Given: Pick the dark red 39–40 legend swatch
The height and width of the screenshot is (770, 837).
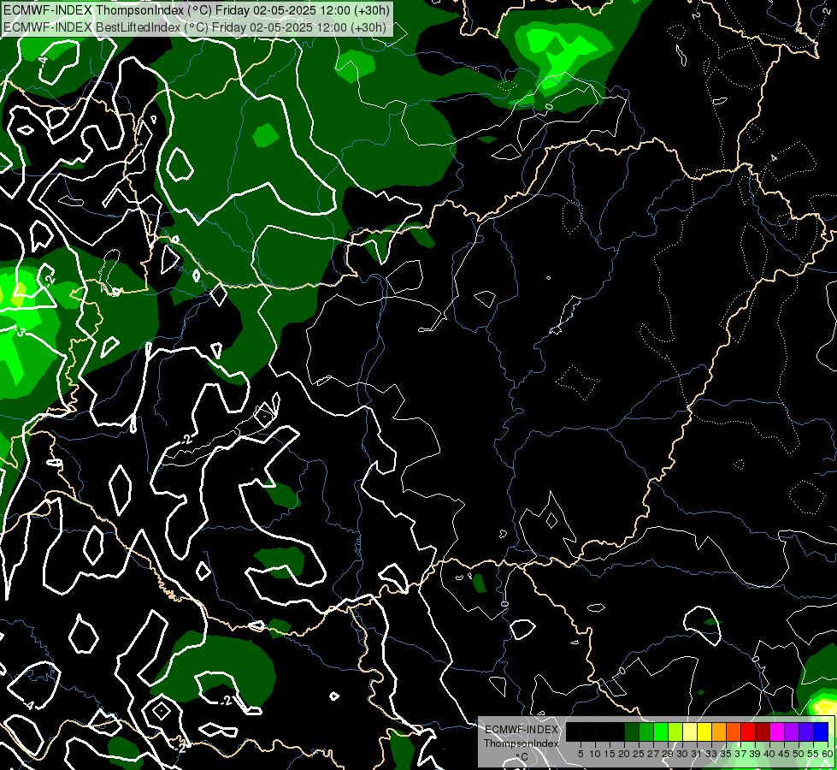Looking at the screenshot, I should [763, 731].
